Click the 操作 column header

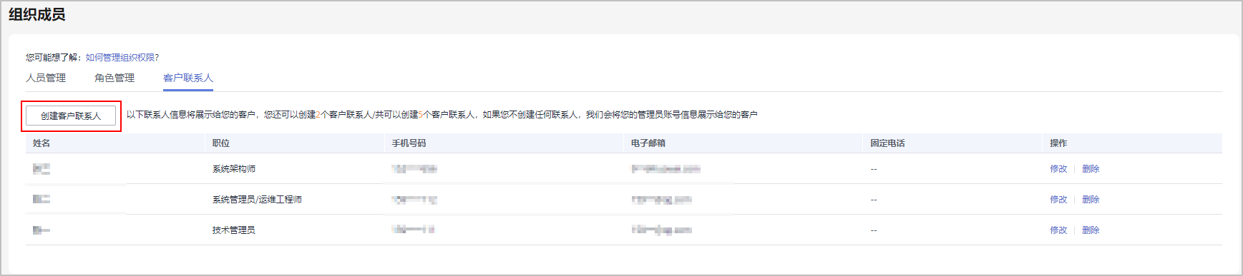[x=1058, y=143]
